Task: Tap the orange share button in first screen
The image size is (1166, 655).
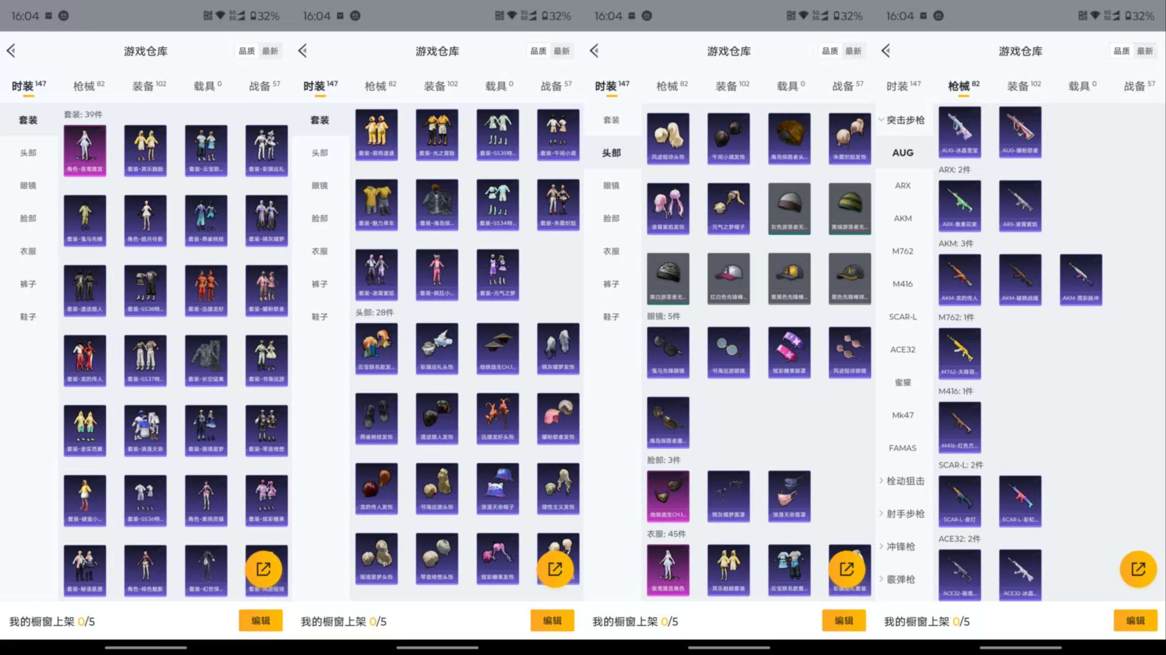Action: click(263, 568)
